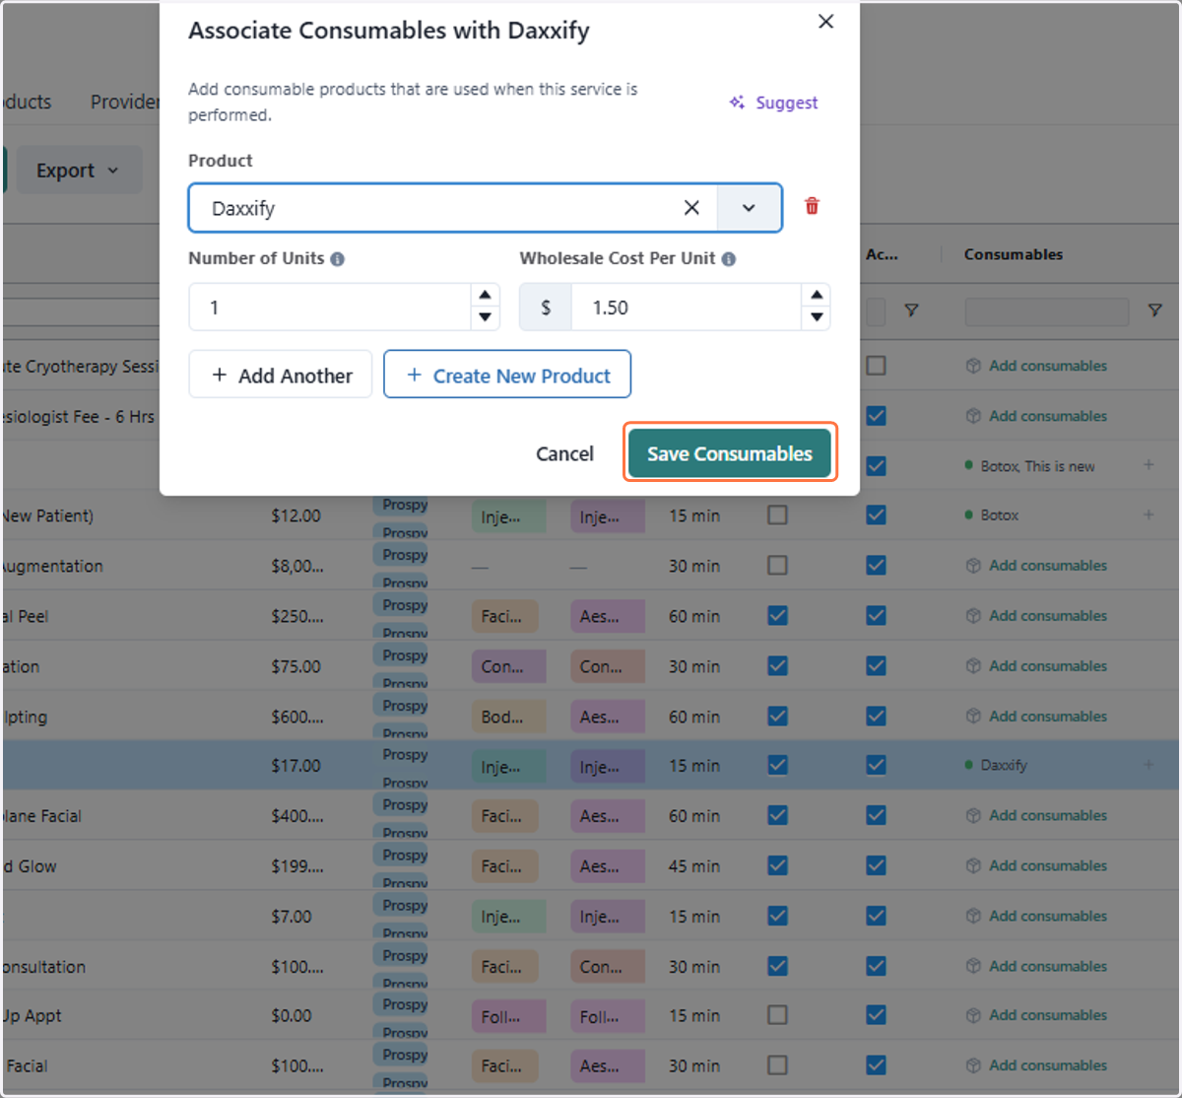Click the sparkle Suggest icon
The image size is (1182, 1098).
(737, 103)
